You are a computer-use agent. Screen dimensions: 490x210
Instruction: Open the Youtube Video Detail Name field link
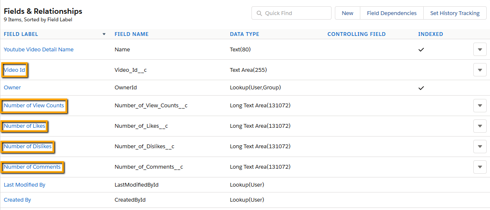(38, 49)
